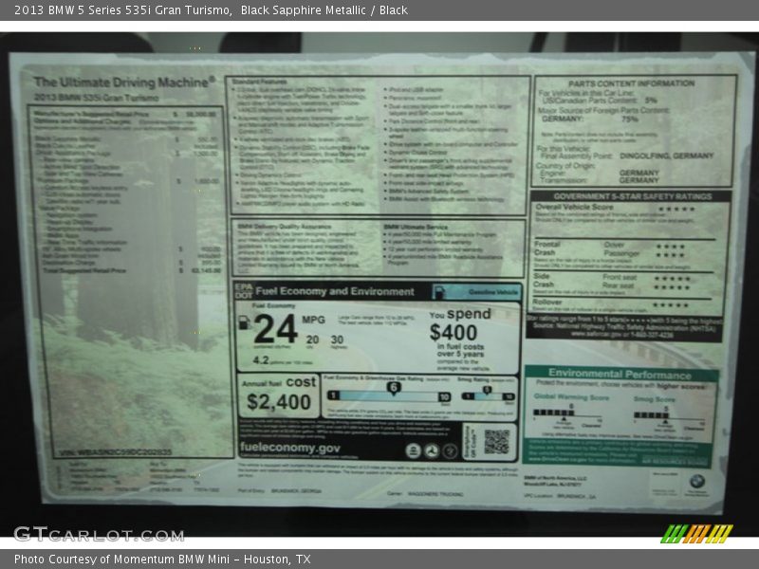The width and height of the screenshot is (759, 569).
Task: Click the DOT logo icon
Action: [244, 295]
